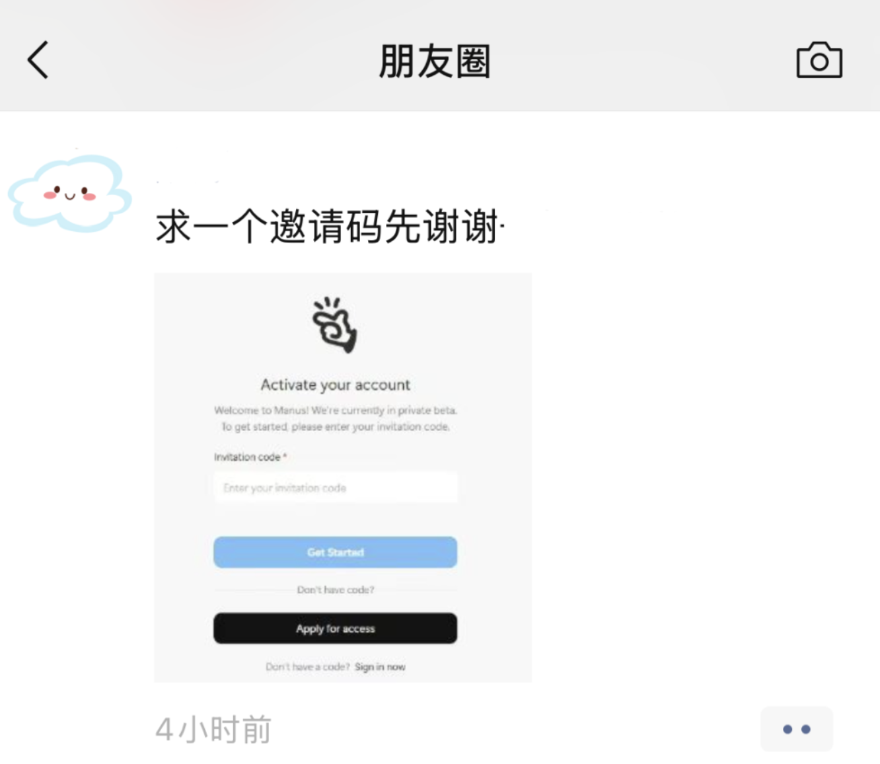The height and width of the screenshot is (764, 880).
Task: Tap the Don't have a code? bottom text
Action: (x=308, y=667)
